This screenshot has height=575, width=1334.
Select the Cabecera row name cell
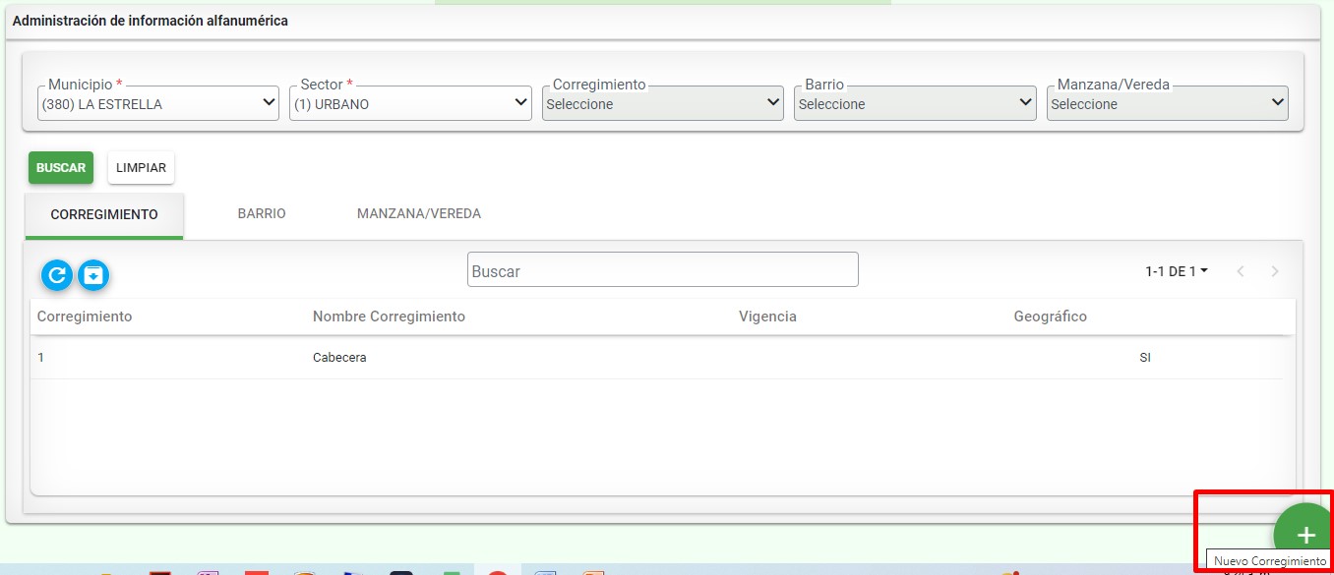click(339, 358)
